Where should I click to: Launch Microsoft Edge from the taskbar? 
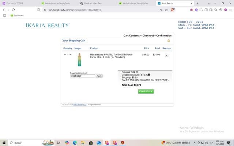pyautogui.click(x=75, y=143)
